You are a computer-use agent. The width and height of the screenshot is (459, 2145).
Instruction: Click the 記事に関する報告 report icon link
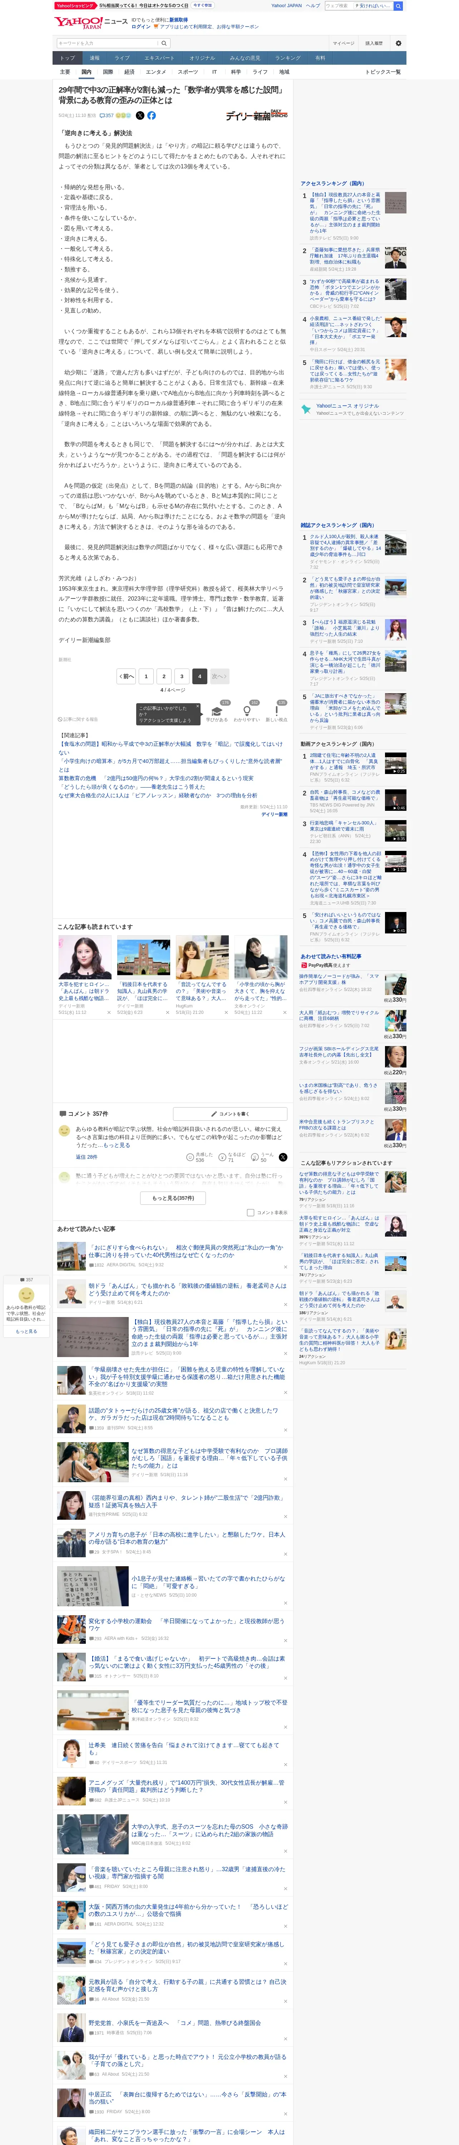point(78,719)
